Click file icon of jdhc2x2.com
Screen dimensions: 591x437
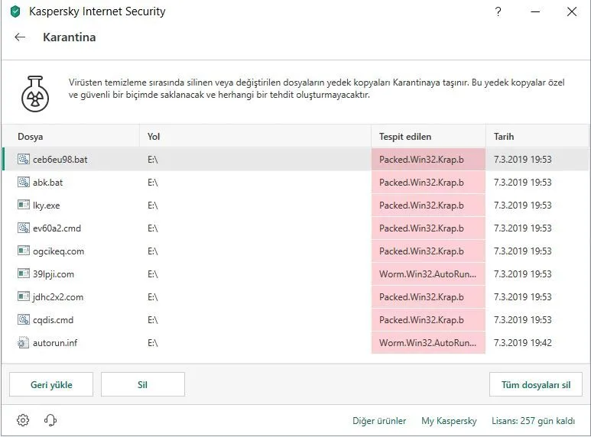tap(24, 296)
